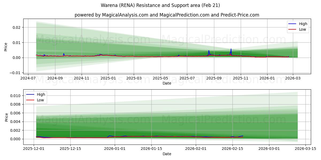Image resolution: width=321 pixels, height=160 pixels.
Task: Click the 'powered by MagicalAnalysis.com' subtitle text
Action: click(x=111, y=15)
